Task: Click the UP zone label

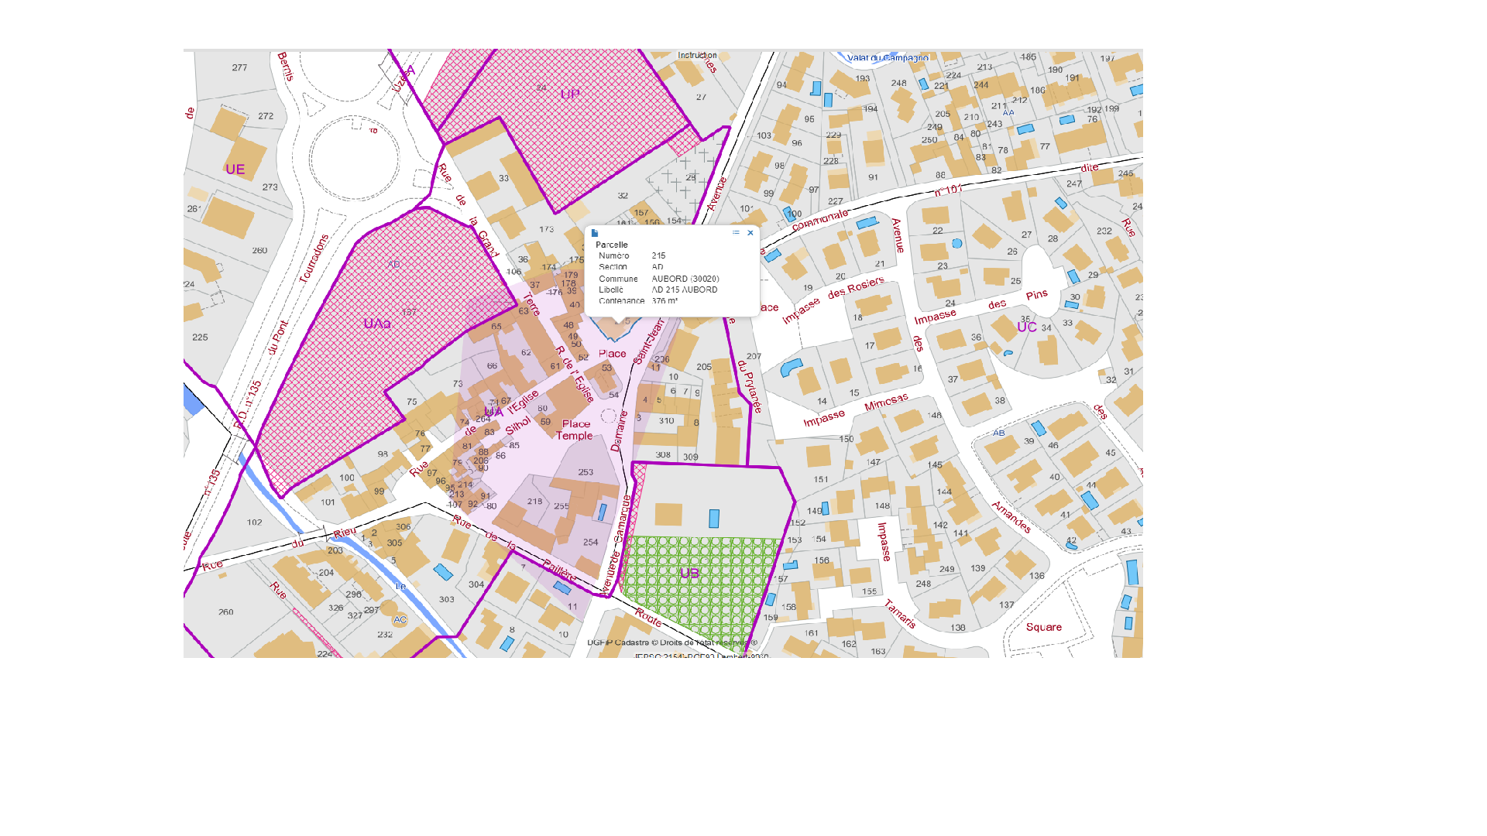Action: 570,95
